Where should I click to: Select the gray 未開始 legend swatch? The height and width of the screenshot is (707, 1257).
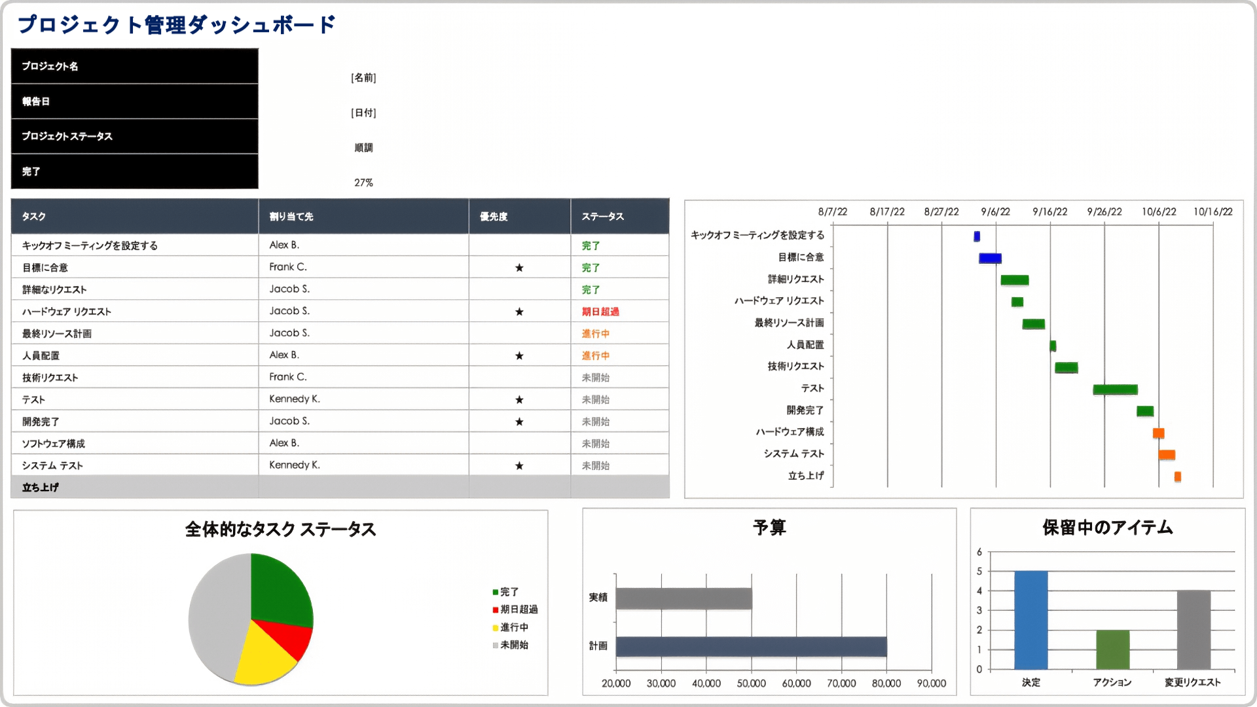click(496, 645)
